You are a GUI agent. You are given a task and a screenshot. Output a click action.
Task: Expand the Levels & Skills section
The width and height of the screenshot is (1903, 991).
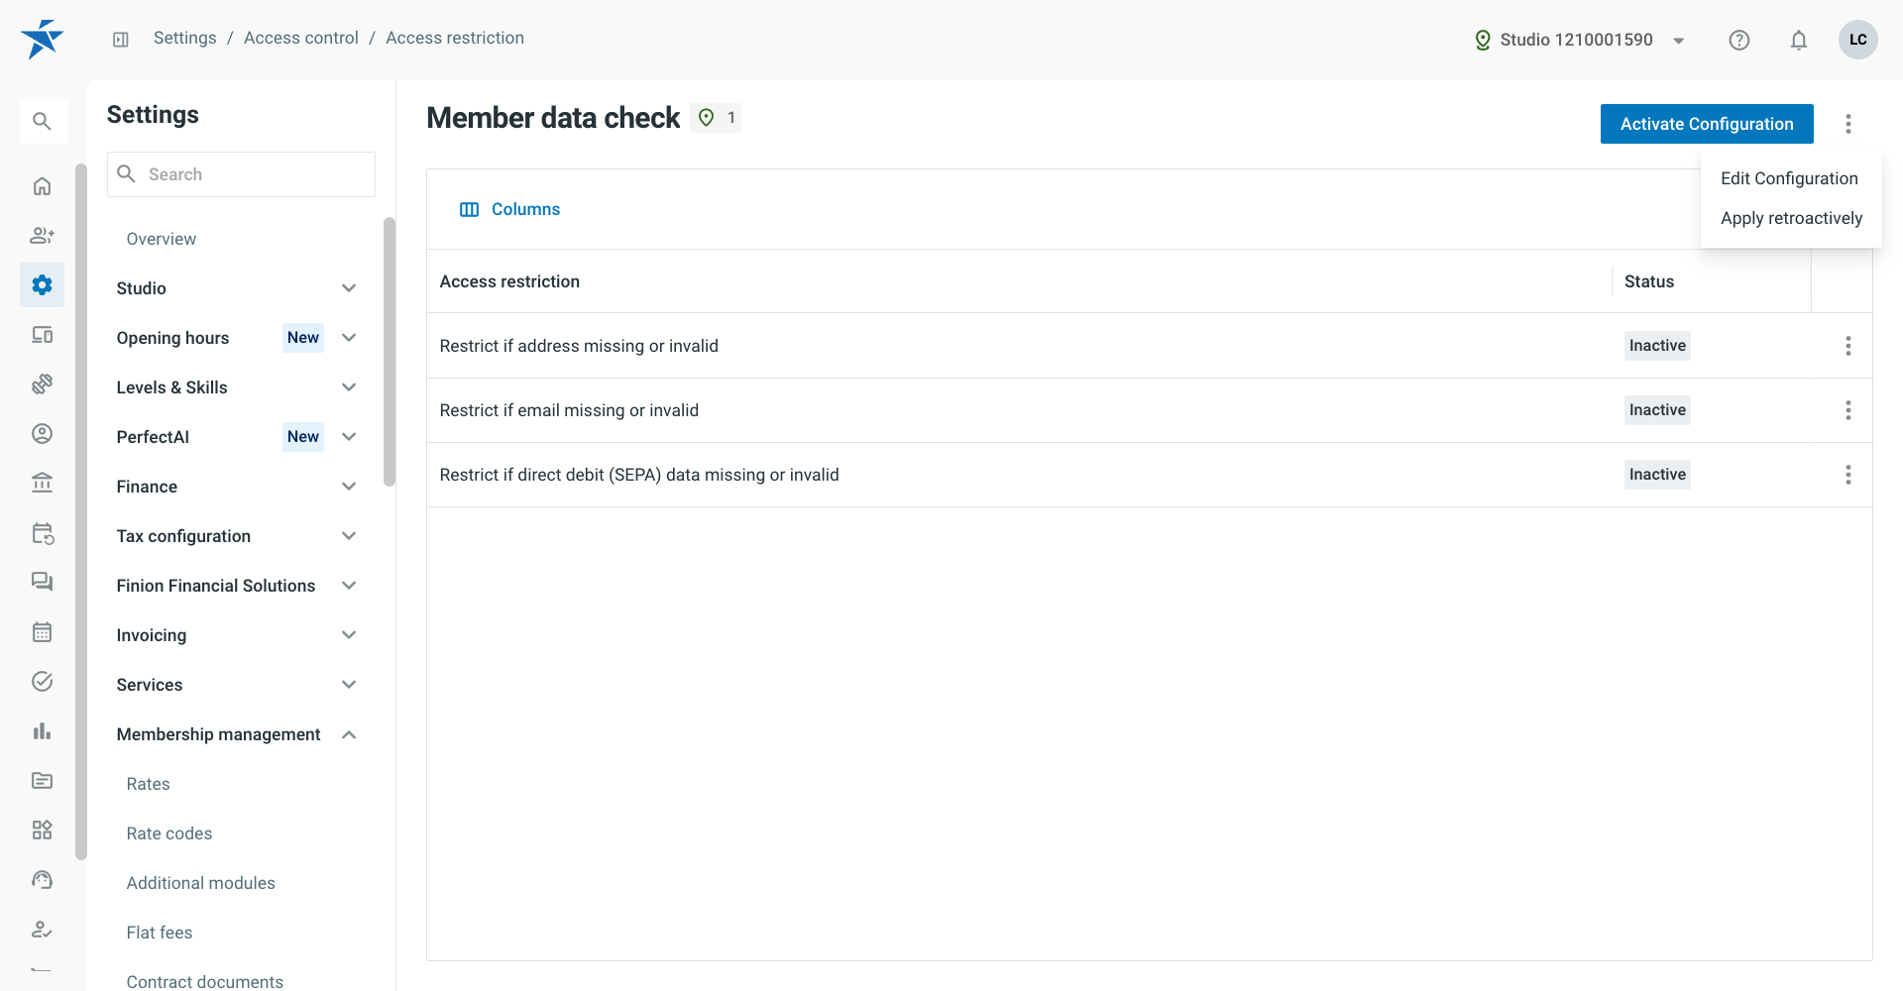click(x=236, y=387)
